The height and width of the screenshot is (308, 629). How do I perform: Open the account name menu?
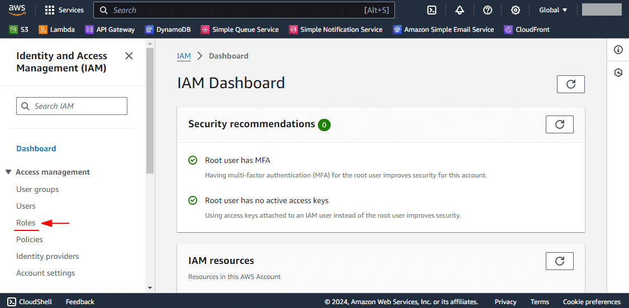(601, 9)
